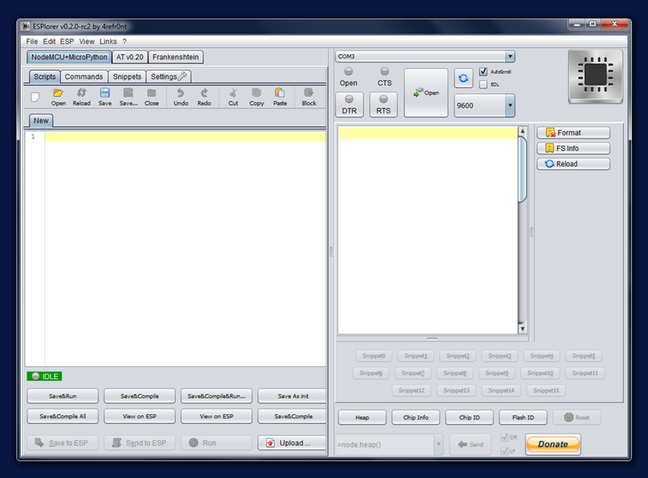This screenshot has width=648, height=478.
Task: Toggle the DTR signal button
Action: click(349, 104)
